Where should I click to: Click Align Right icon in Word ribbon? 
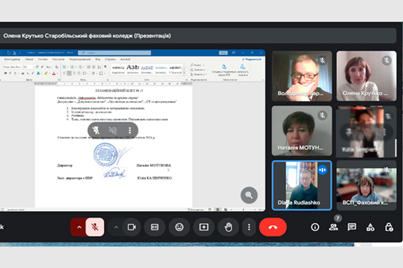74,73
